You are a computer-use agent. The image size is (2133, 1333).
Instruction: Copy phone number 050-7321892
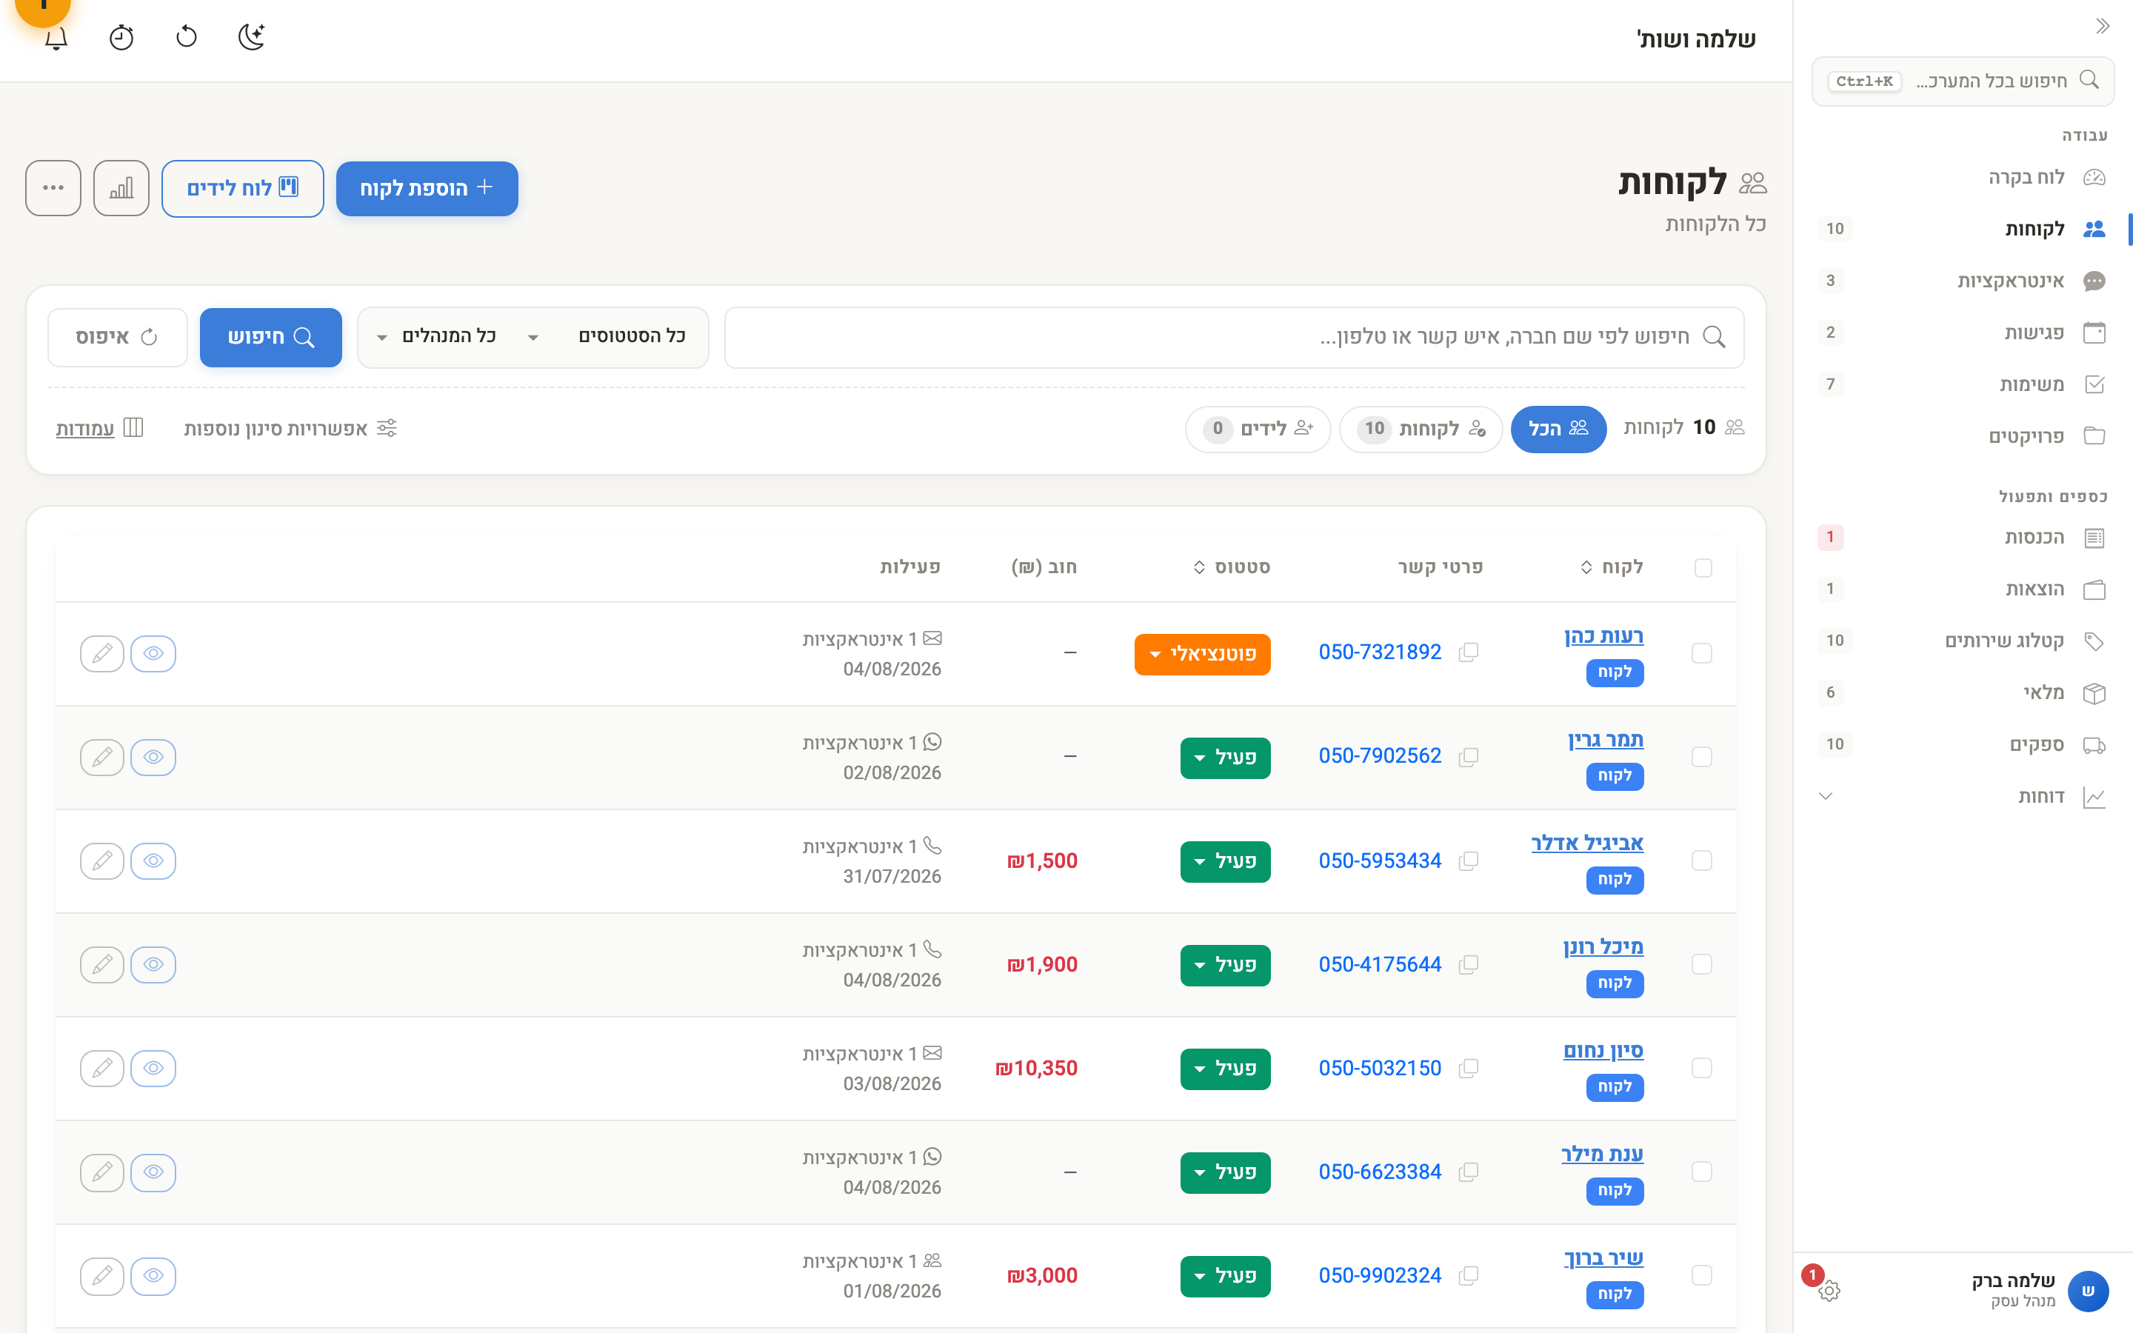pos(1467,652)
